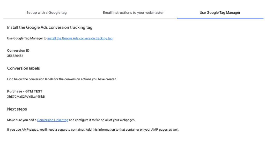Screen dimensions: 265x141
Task: Click the Install the Google Ads conversion tracking tag heading
Action: coord(50,27)
